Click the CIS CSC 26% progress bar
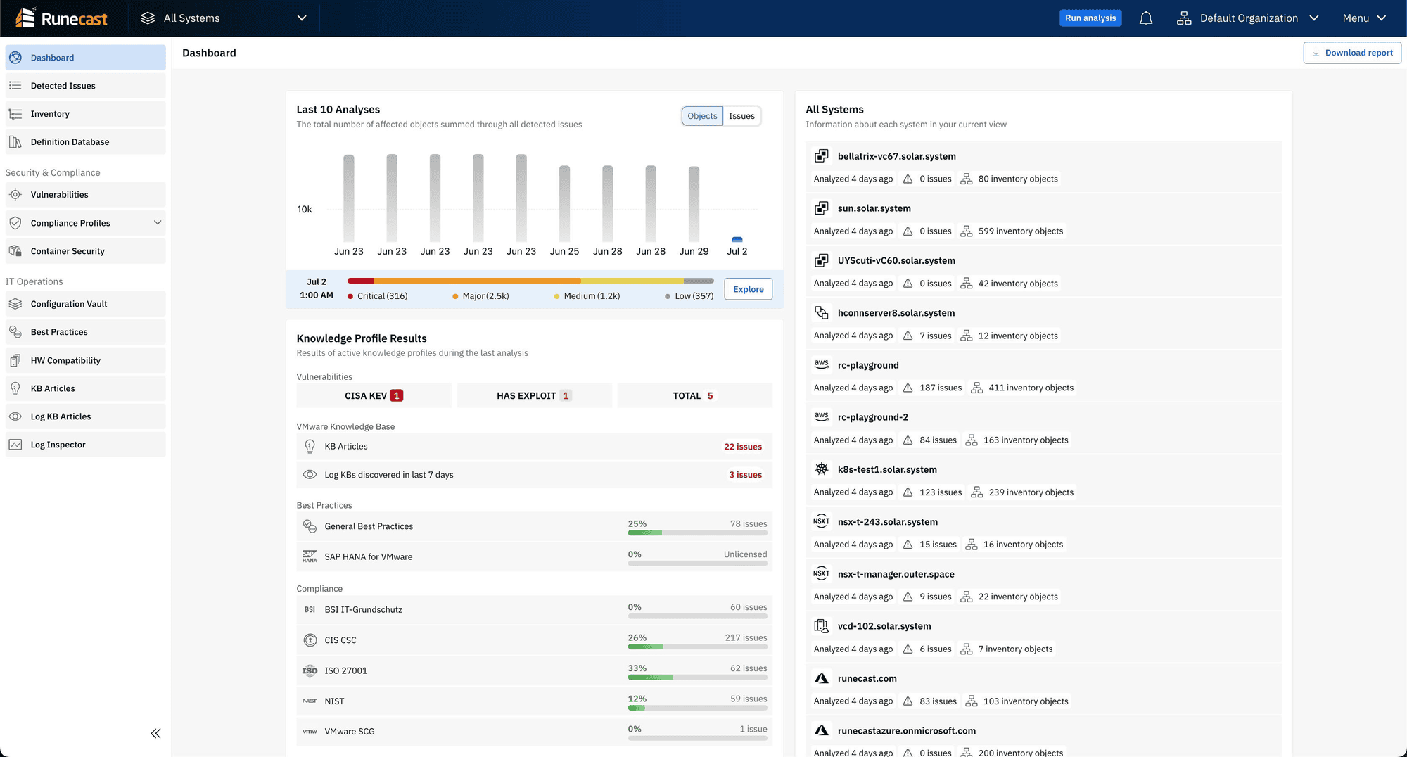This screenshot has height=757, width=1407. [697, 647]
